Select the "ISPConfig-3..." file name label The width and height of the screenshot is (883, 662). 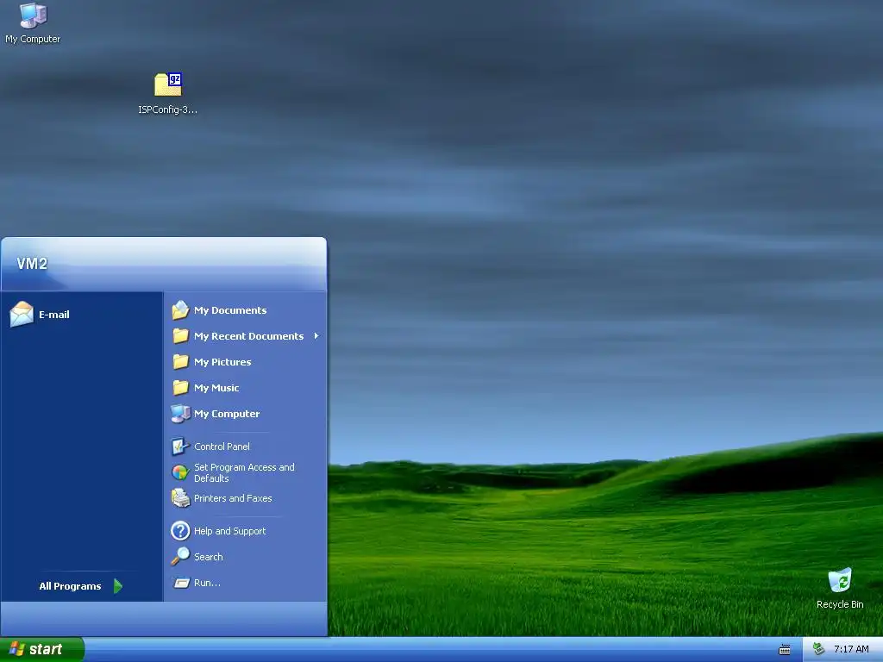coord(168,109)
